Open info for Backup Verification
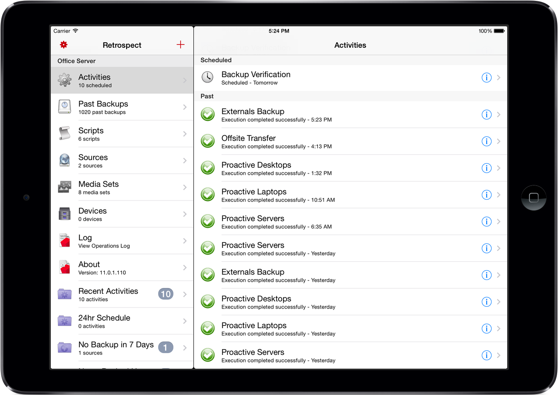The image size is (558, 395). (486, 78)
